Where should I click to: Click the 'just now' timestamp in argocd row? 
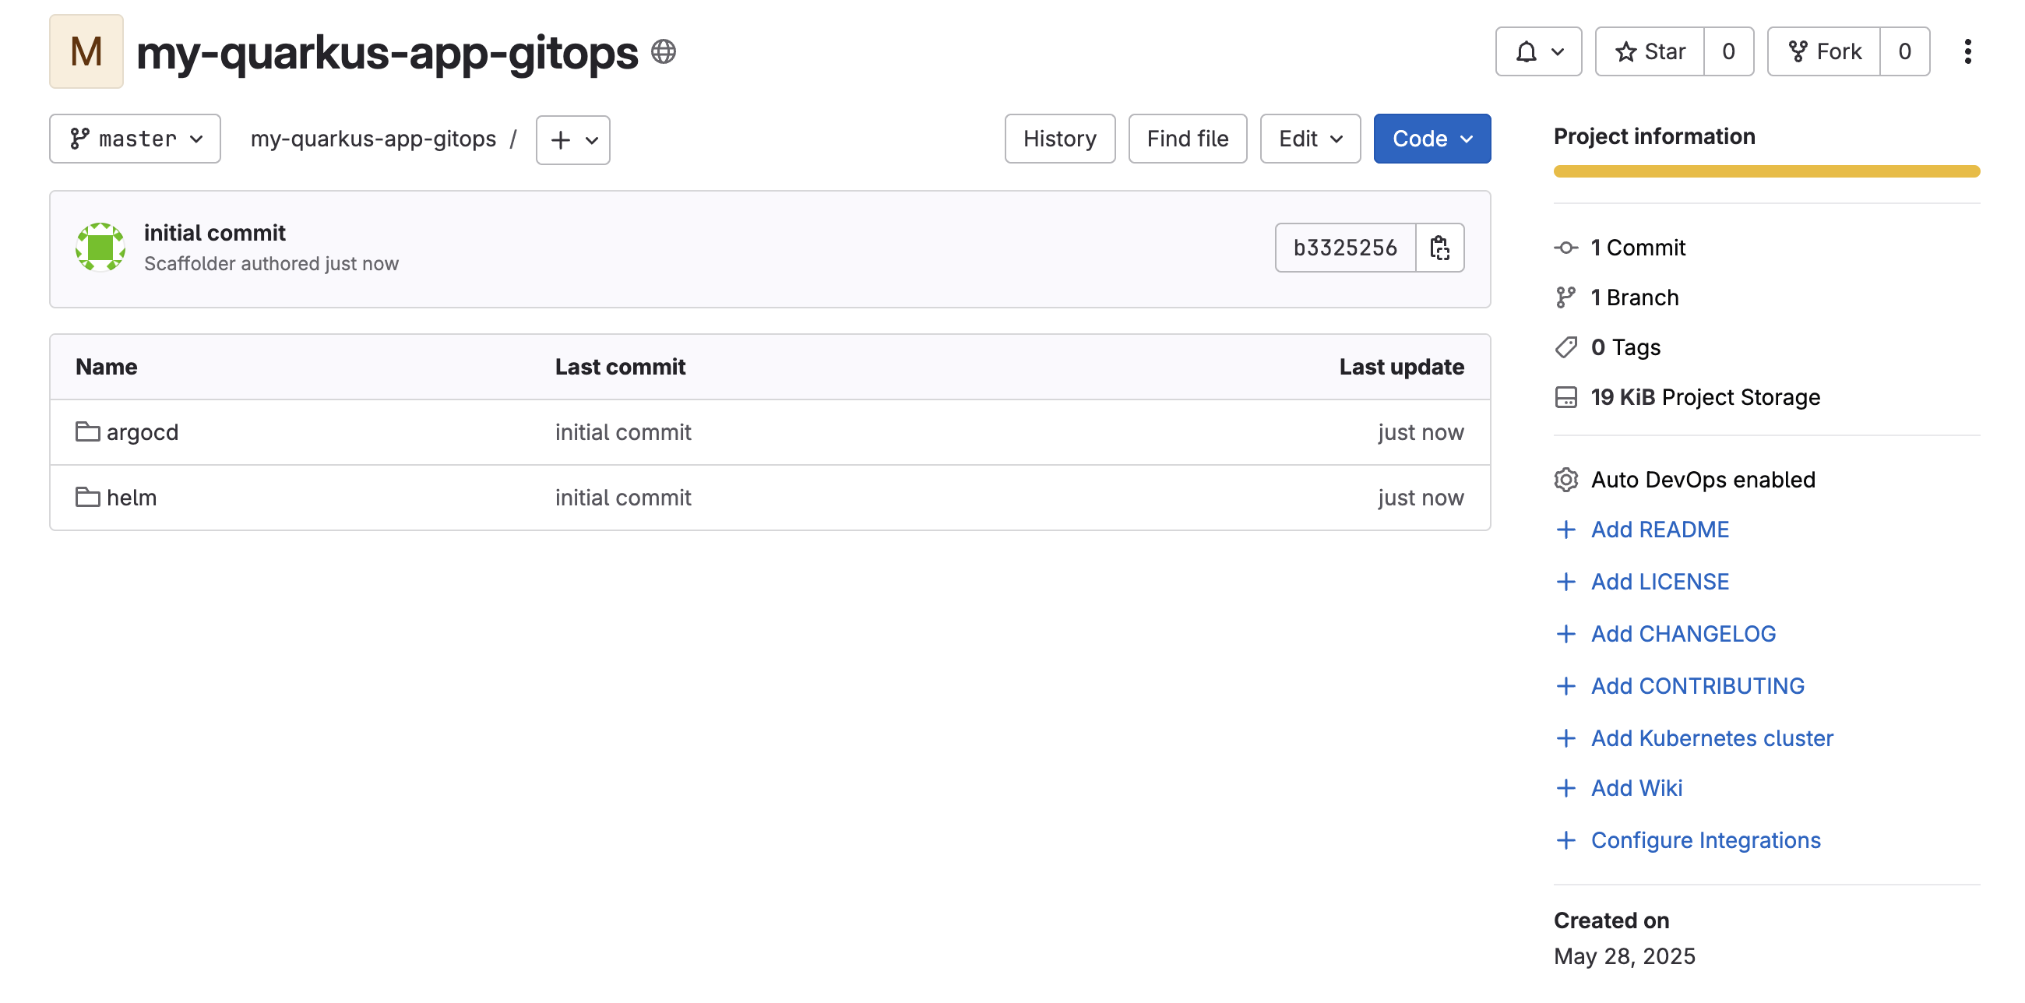pyautogui.click(x=1420, y=432)
